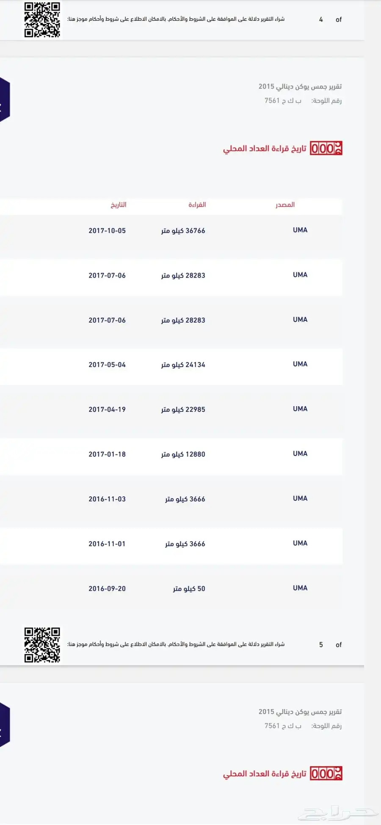Click page number 5 in the footer
This screenshot has height=825, width=381.
tap(321, 645)
